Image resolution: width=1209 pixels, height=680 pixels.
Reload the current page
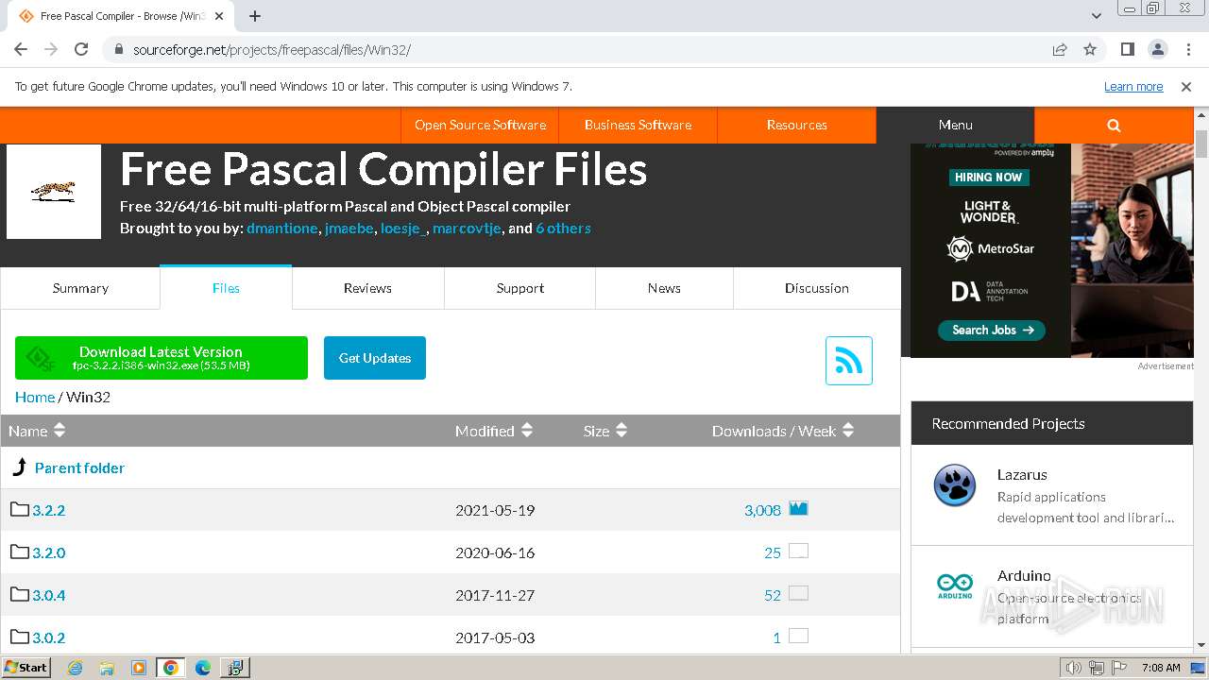coord(81,49)
